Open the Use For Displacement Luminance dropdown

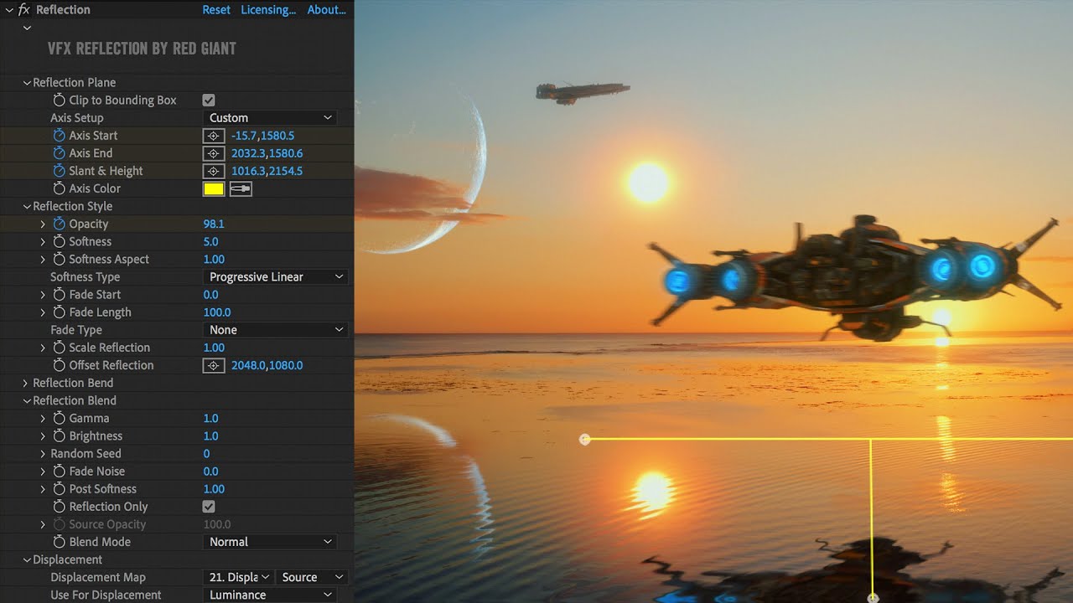tap(270, 595)
